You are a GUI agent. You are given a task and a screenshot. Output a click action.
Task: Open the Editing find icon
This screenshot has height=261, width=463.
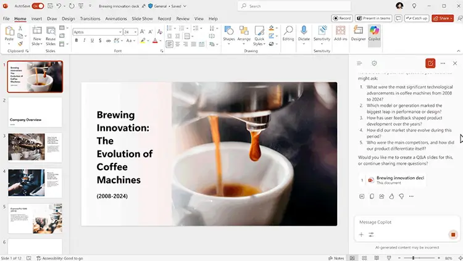(x=288, y=30)
